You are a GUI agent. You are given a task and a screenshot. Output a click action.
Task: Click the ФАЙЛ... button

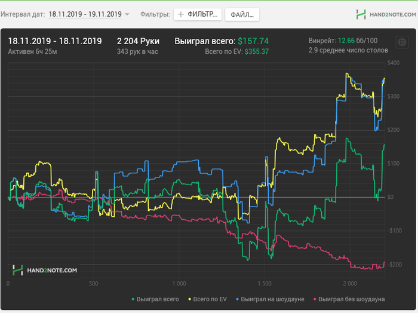[x=242, y=14]
